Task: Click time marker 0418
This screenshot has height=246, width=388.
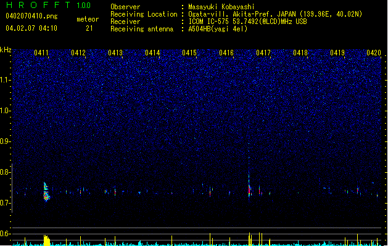Action: click(300, 53)
